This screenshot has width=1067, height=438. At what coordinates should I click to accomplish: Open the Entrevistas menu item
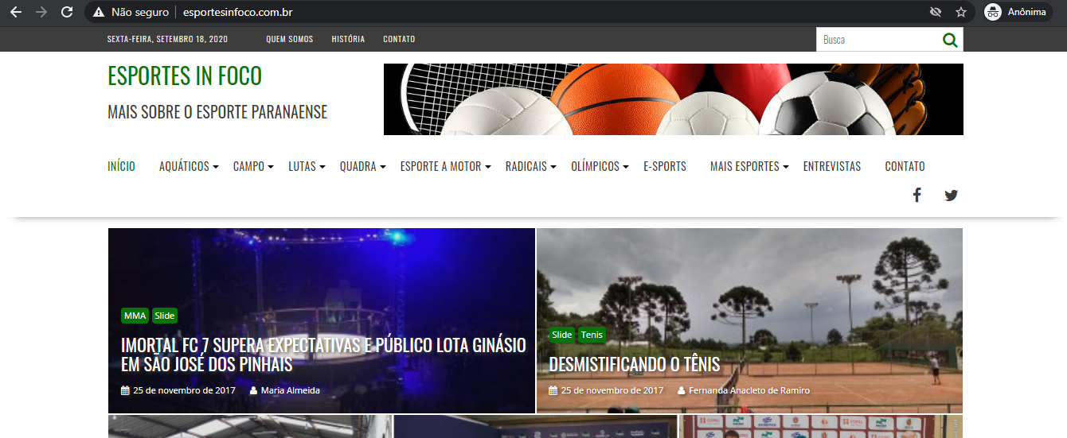click(832, 166)
